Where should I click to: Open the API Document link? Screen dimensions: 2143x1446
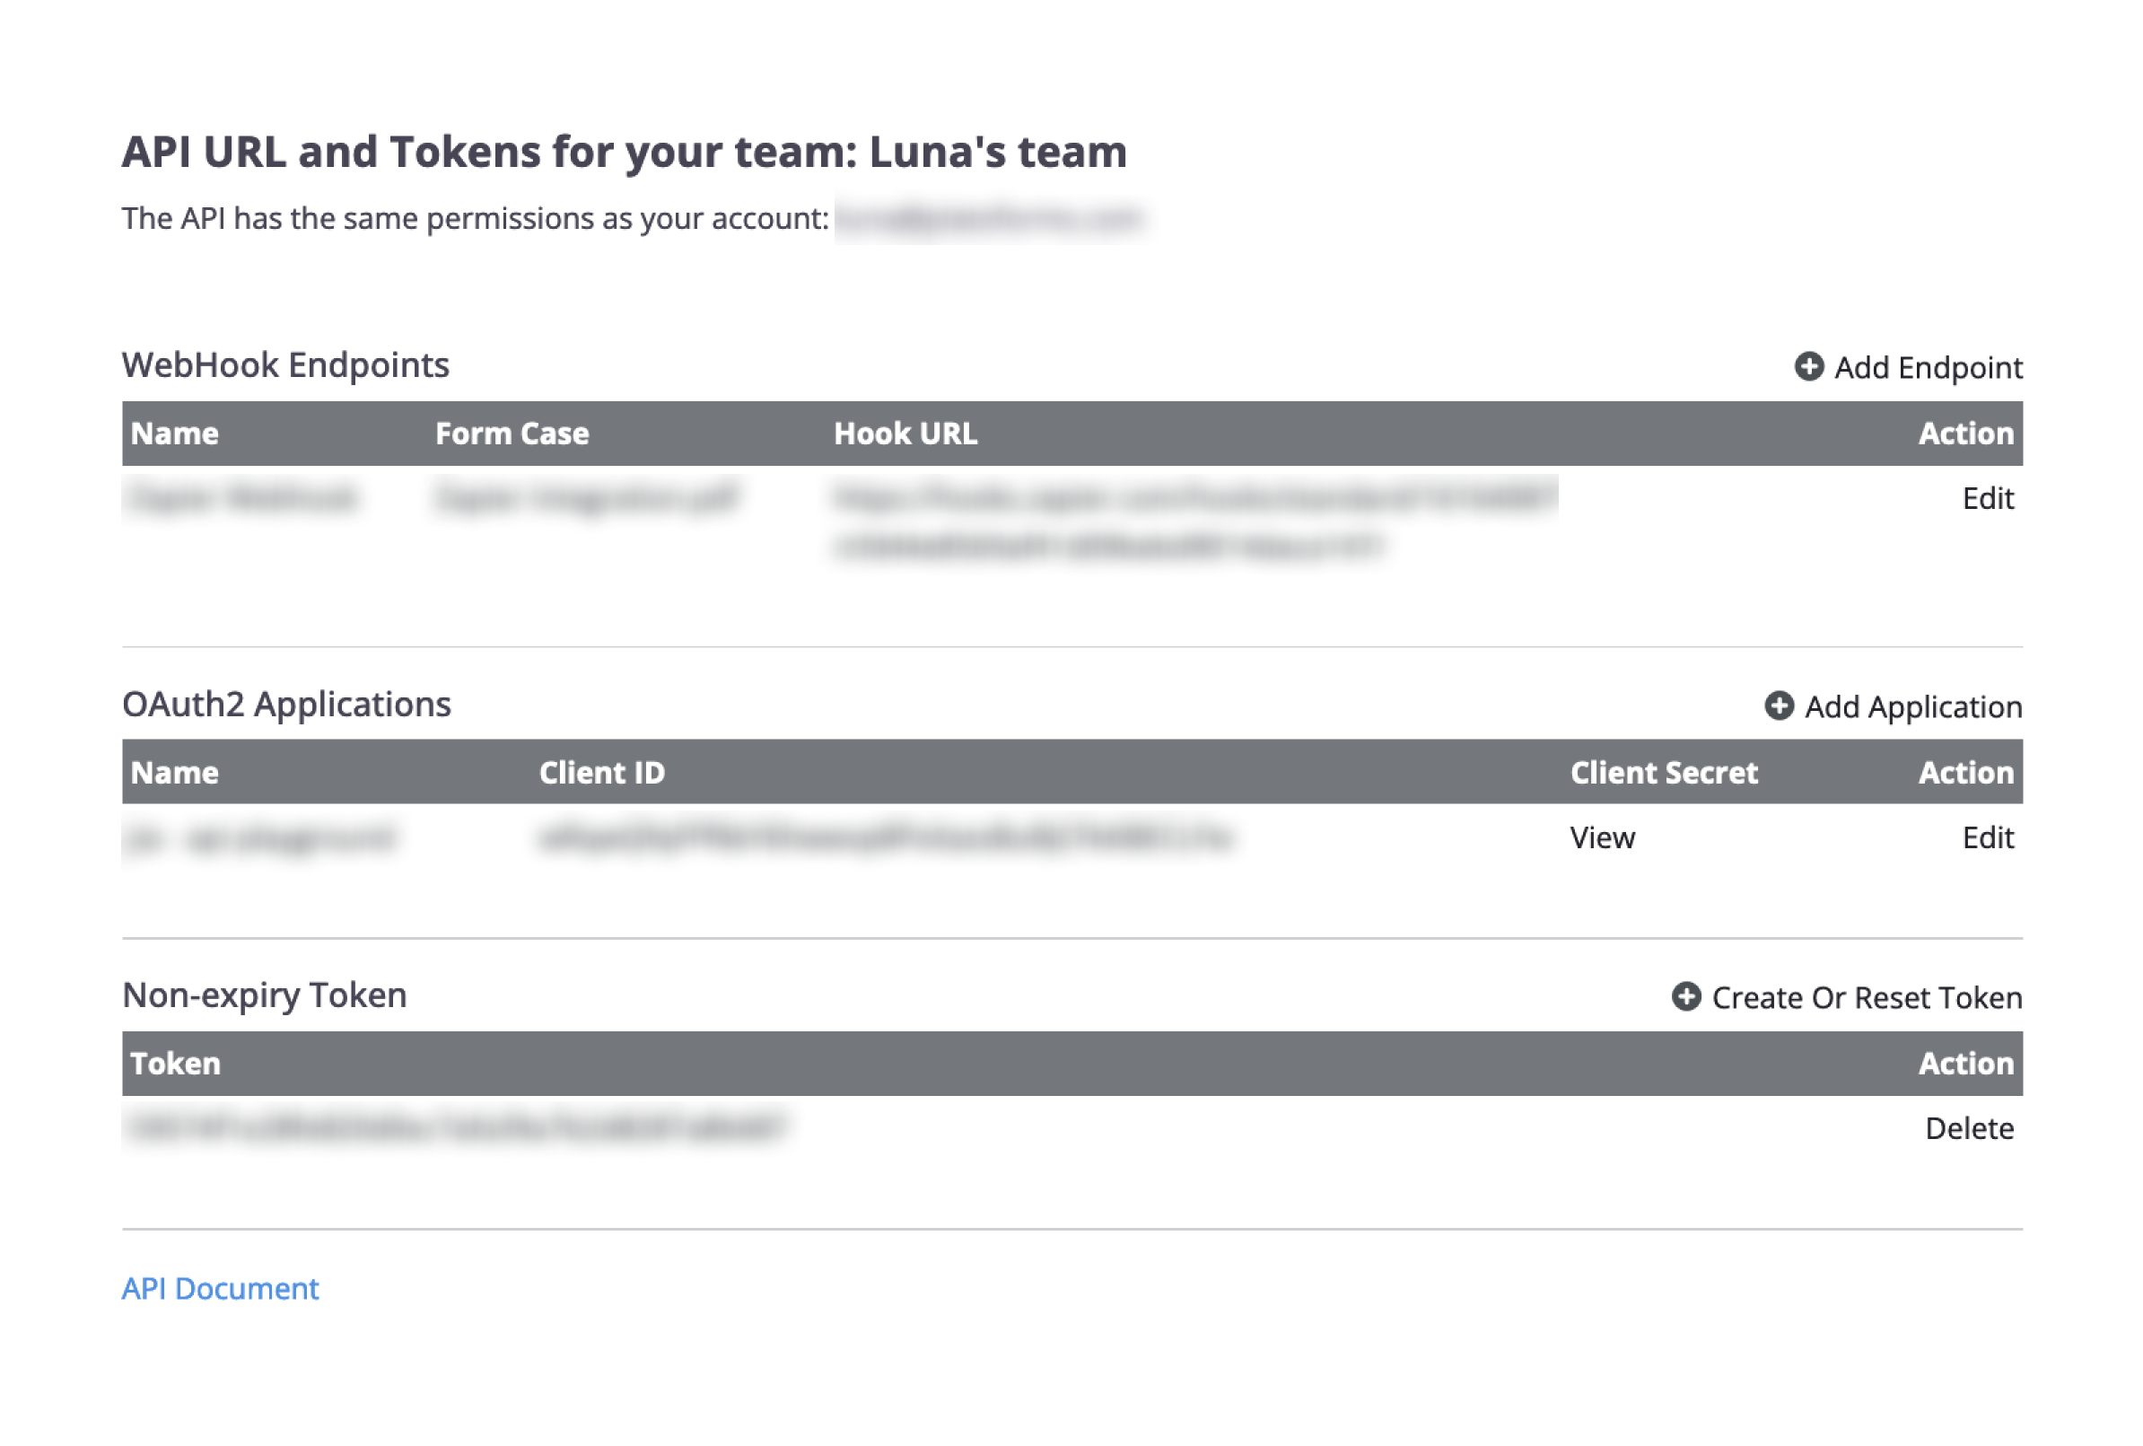(x=220, y=1287)
